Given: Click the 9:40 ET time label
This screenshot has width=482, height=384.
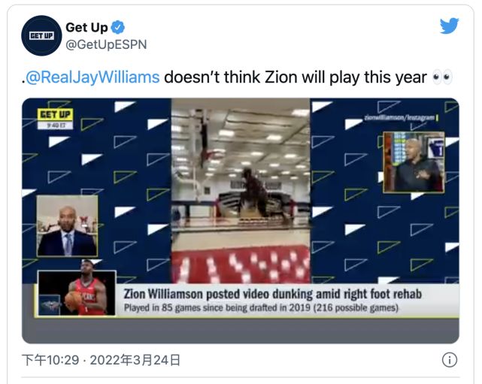Looking at the screenshot, I should pyautogui.click(x=56, y=125).
